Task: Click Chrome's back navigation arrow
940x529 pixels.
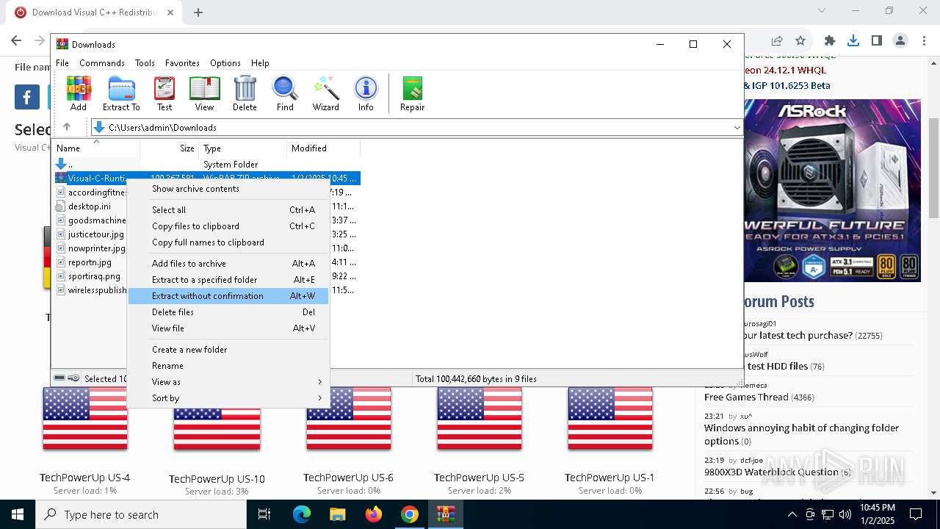Action: [16, 40]
